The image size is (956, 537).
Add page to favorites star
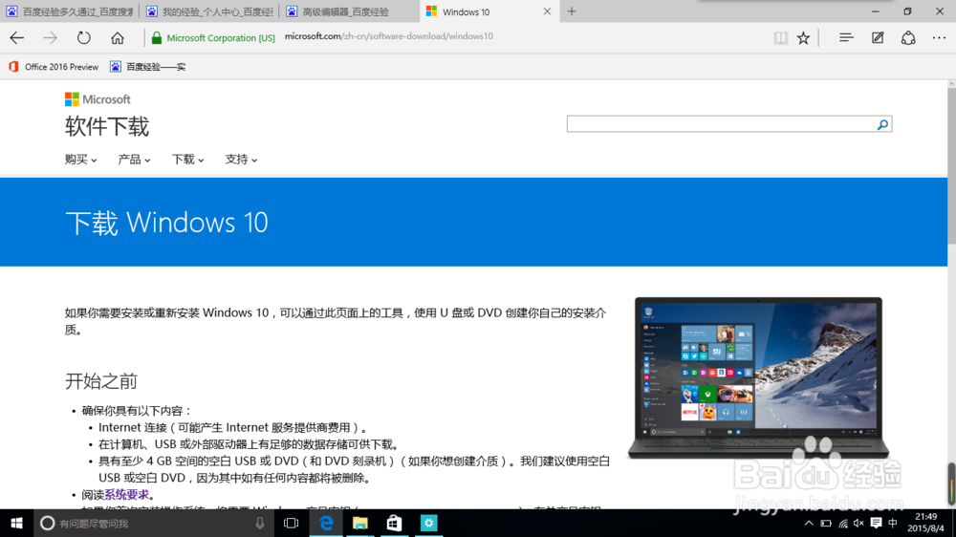pyautogui.click(x=804, y=38)
